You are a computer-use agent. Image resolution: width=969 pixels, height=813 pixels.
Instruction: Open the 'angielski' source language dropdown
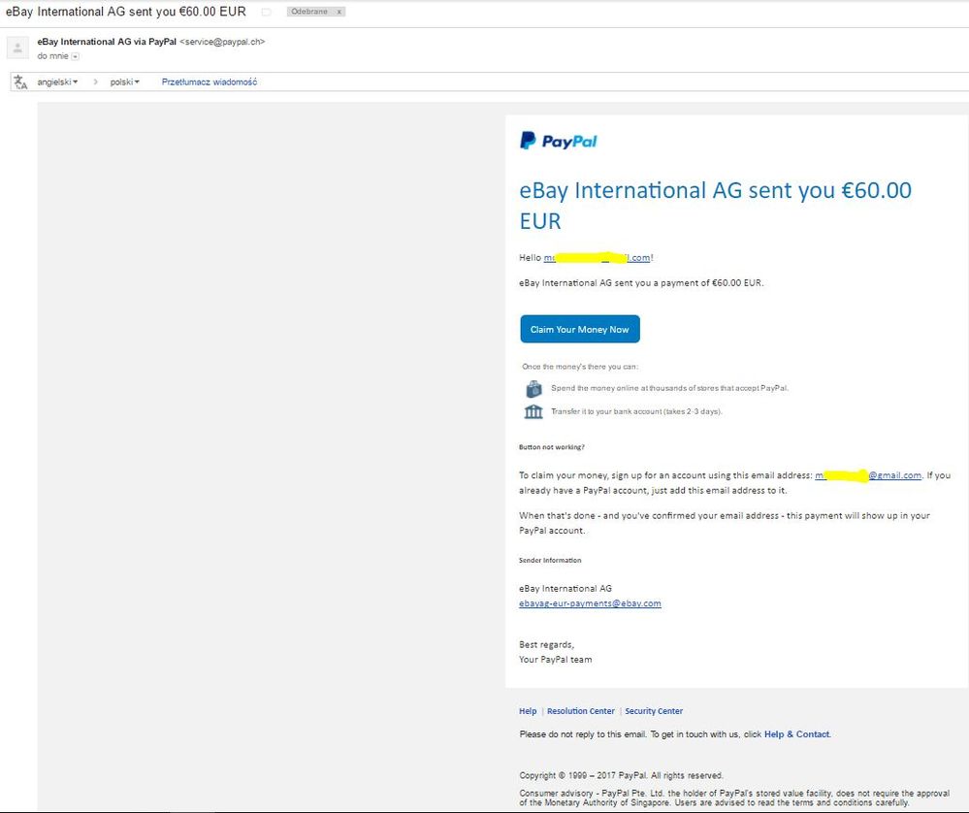coord(58,82)
